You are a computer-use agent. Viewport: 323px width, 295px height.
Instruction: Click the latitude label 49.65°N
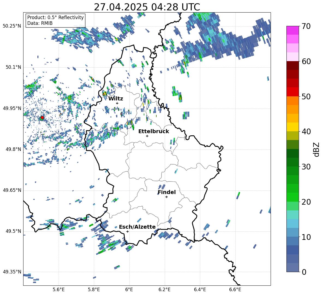point(12,190)
